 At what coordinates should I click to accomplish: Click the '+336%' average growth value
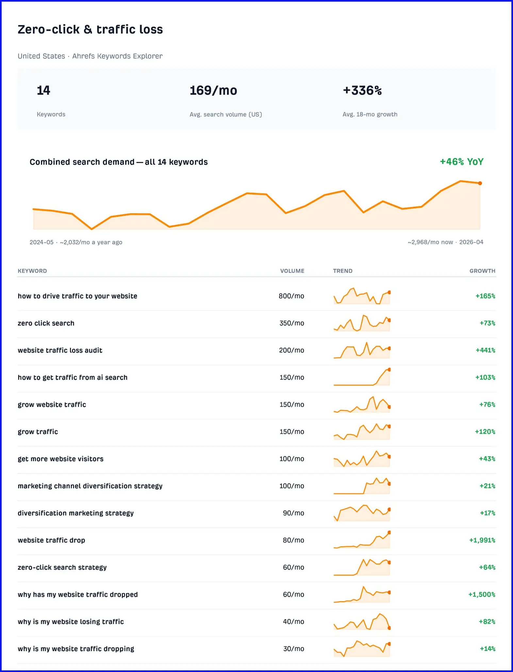362,90
